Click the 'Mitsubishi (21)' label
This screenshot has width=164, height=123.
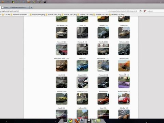coord(103,58)
